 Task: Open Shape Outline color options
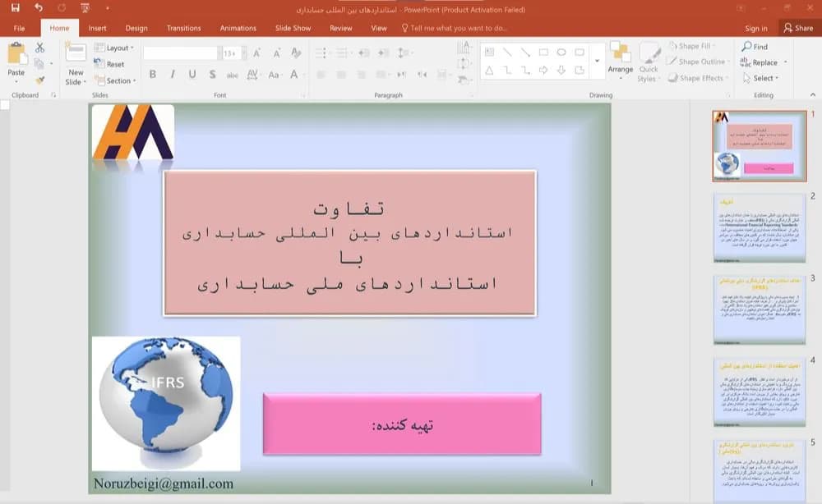698,62
